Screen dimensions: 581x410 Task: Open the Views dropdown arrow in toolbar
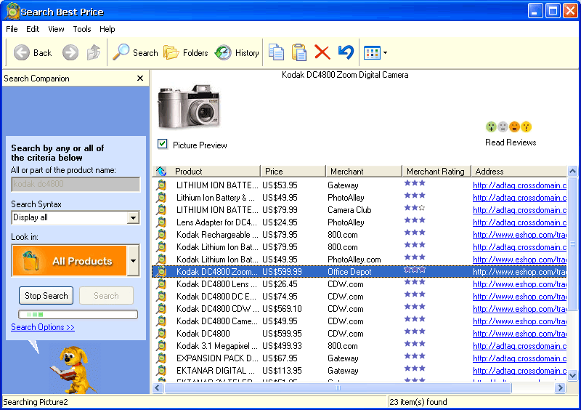click(386, 52)
